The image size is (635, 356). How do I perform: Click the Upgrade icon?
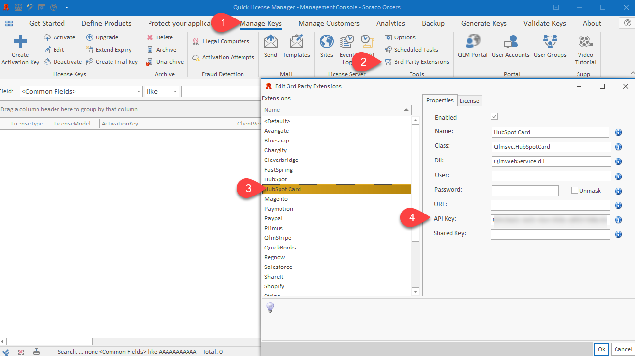[x=90, y=37]
